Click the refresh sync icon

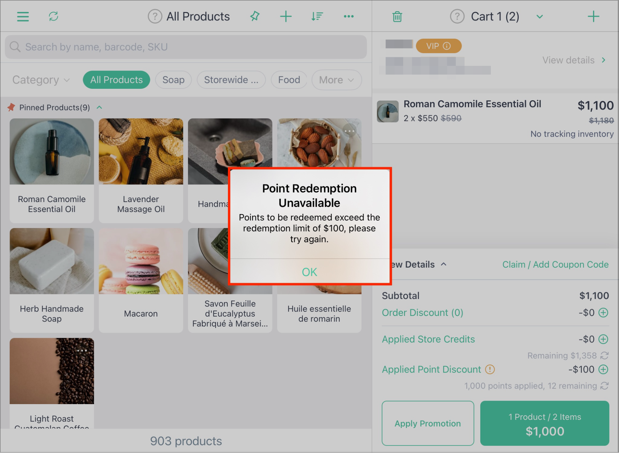[x=54, y=16]
